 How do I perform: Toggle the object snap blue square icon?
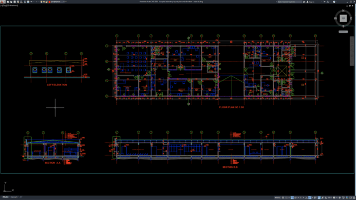[x=310, y=198]
